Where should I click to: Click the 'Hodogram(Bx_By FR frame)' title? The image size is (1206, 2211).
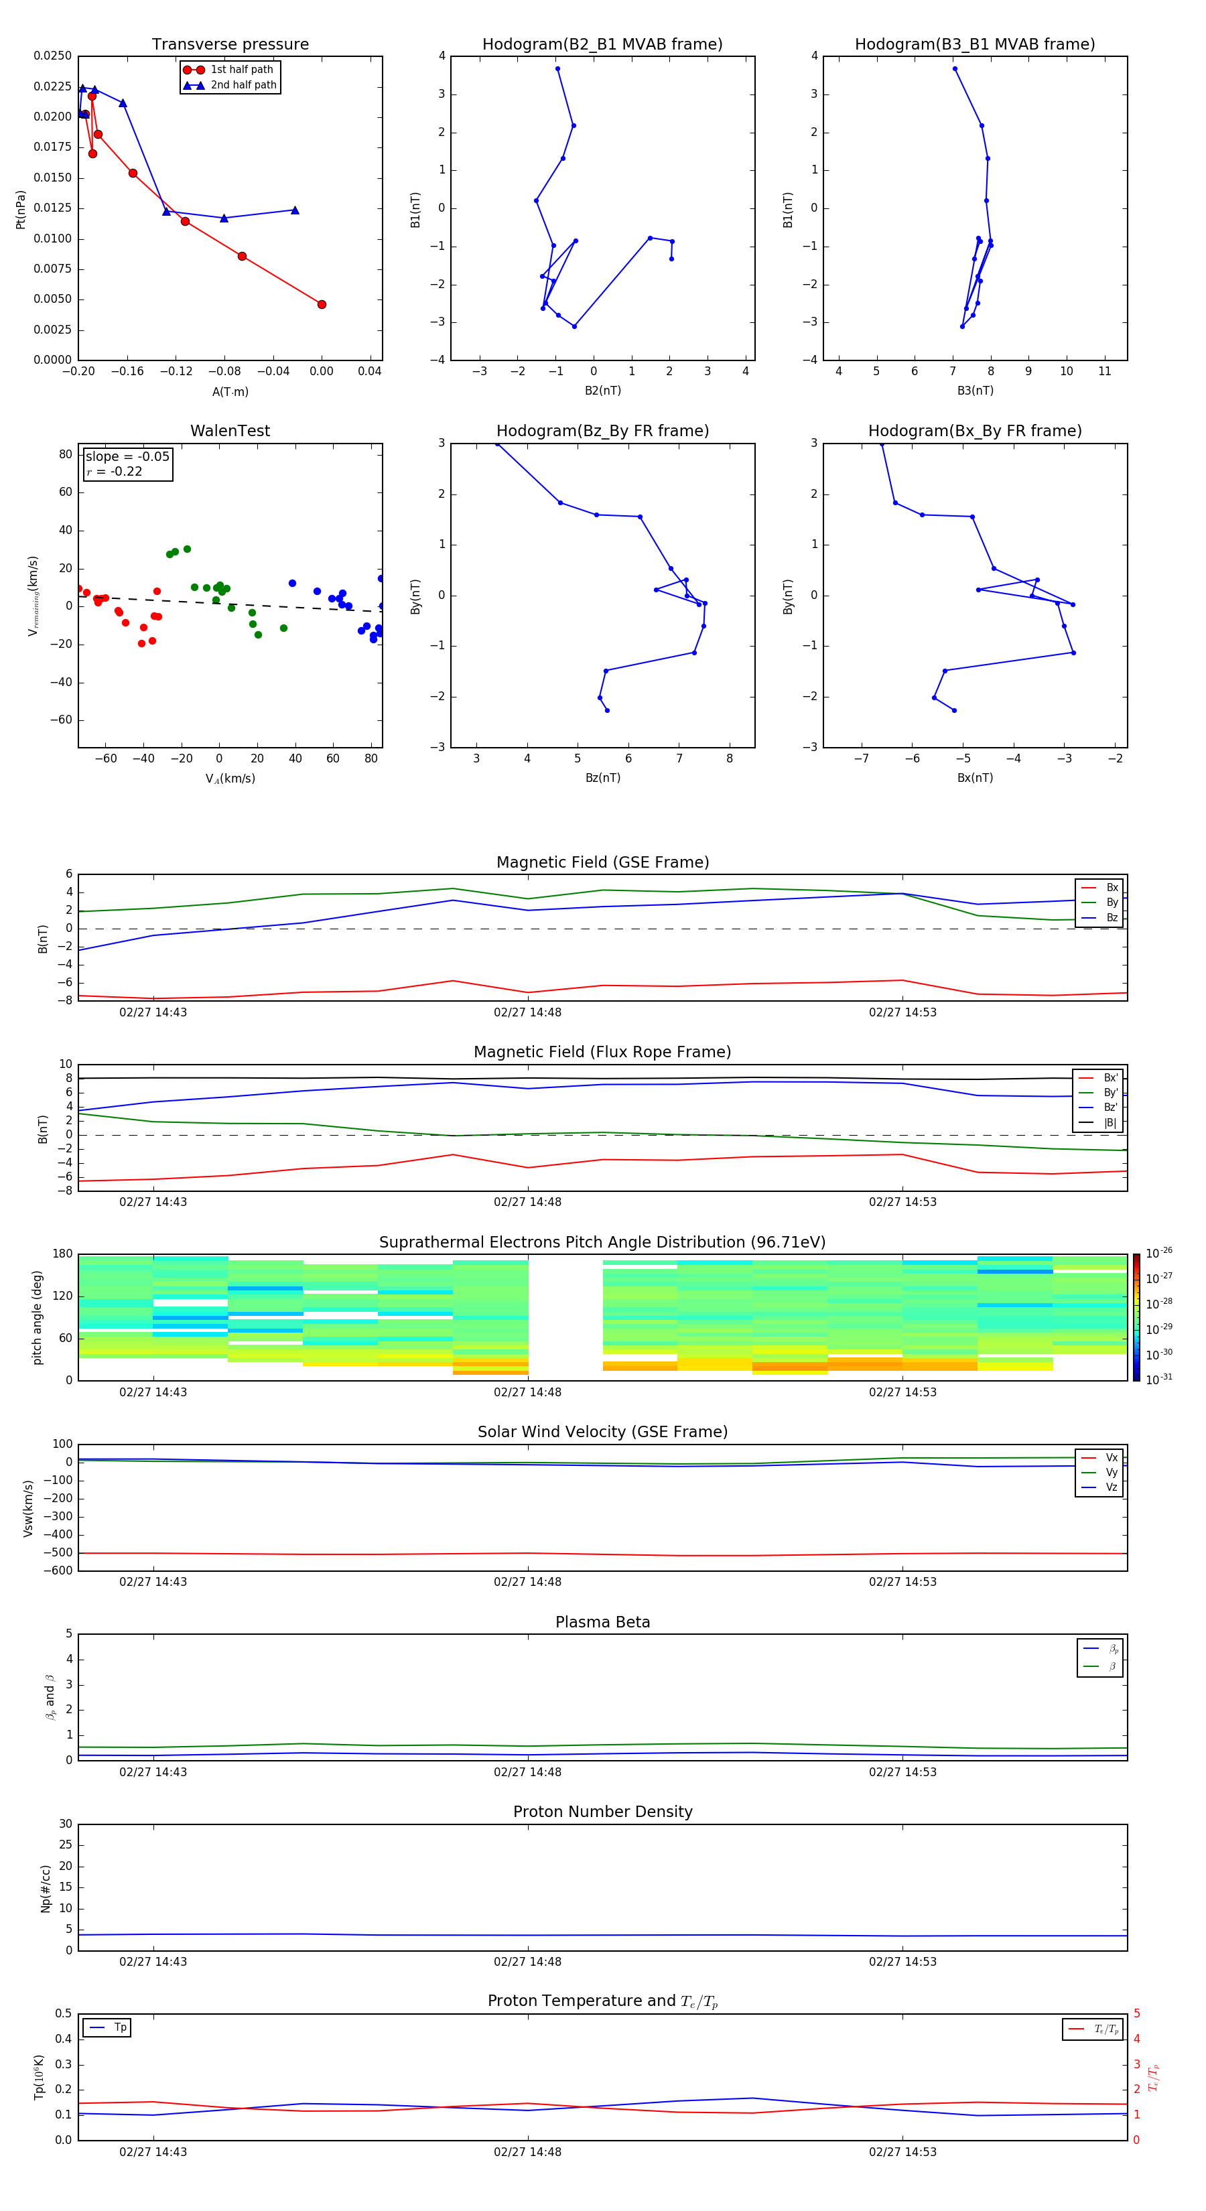click(975, 431)
